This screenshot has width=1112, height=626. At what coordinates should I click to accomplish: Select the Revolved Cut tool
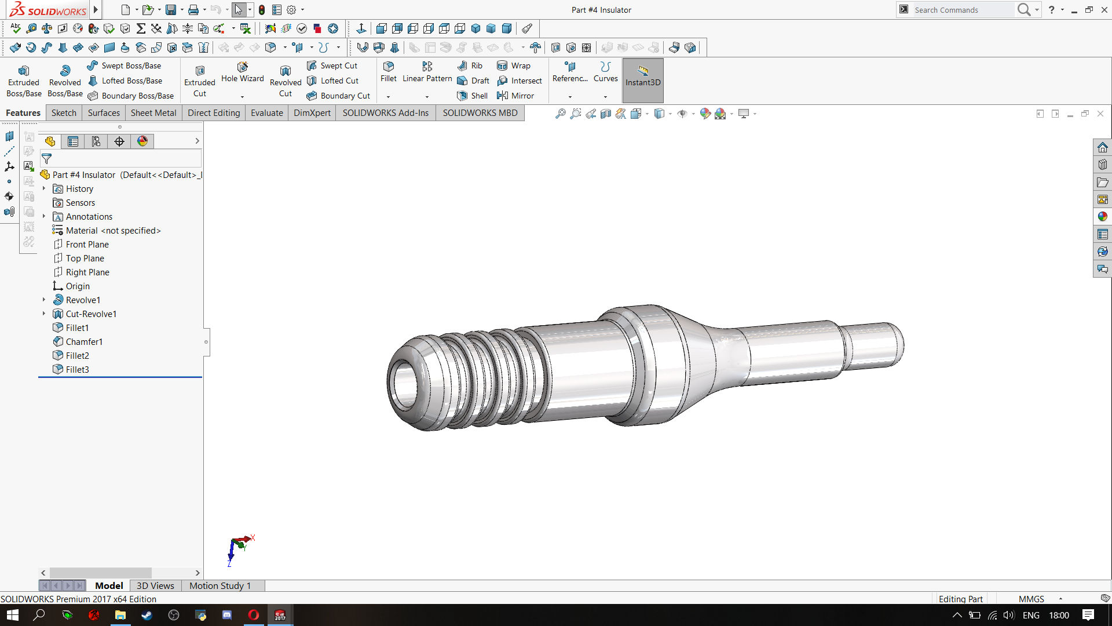pos(286,71)
